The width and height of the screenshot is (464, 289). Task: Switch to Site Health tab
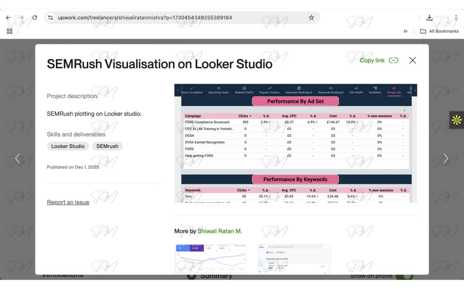356,90
